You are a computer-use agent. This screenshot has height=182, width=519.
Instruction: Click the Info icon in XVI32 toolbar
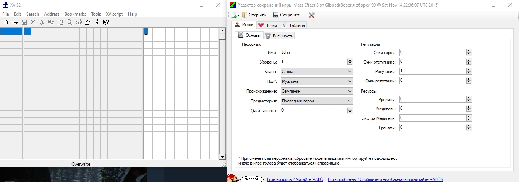[97, 22]
